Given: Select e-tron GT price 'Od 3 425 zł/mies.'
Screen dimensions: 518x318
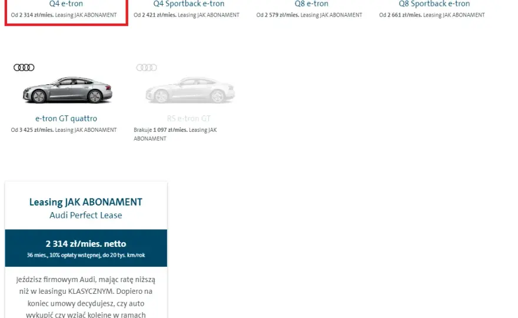Looking at the screenshot, I should point(32,130).
